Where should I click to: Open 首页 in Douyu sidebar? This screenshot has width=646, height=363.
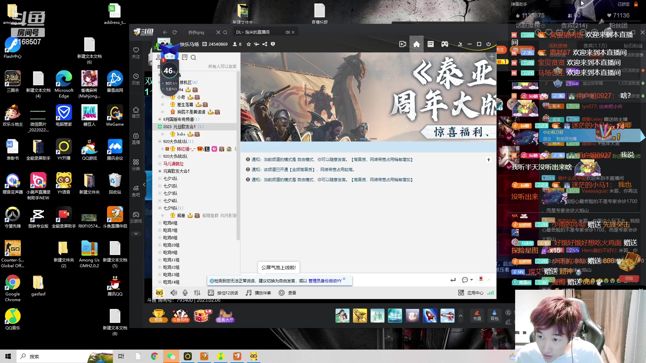click(136, 112)
